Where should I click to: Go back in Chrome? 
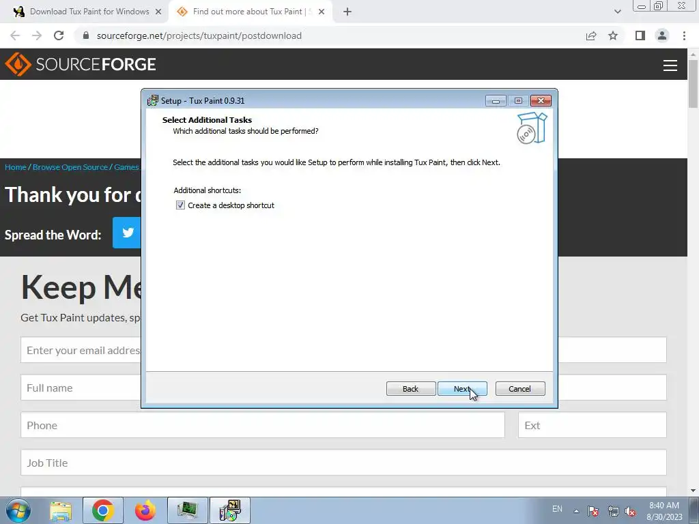tap(15, 35)
